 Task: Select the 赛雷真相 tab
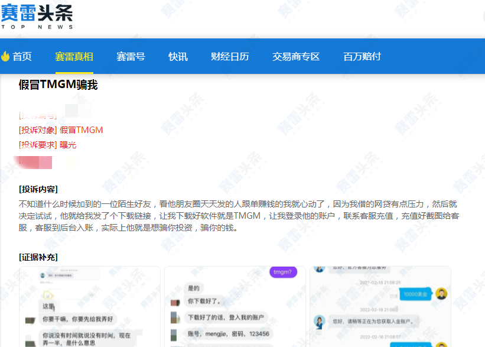pyautogui.click(x=74, y=57)
